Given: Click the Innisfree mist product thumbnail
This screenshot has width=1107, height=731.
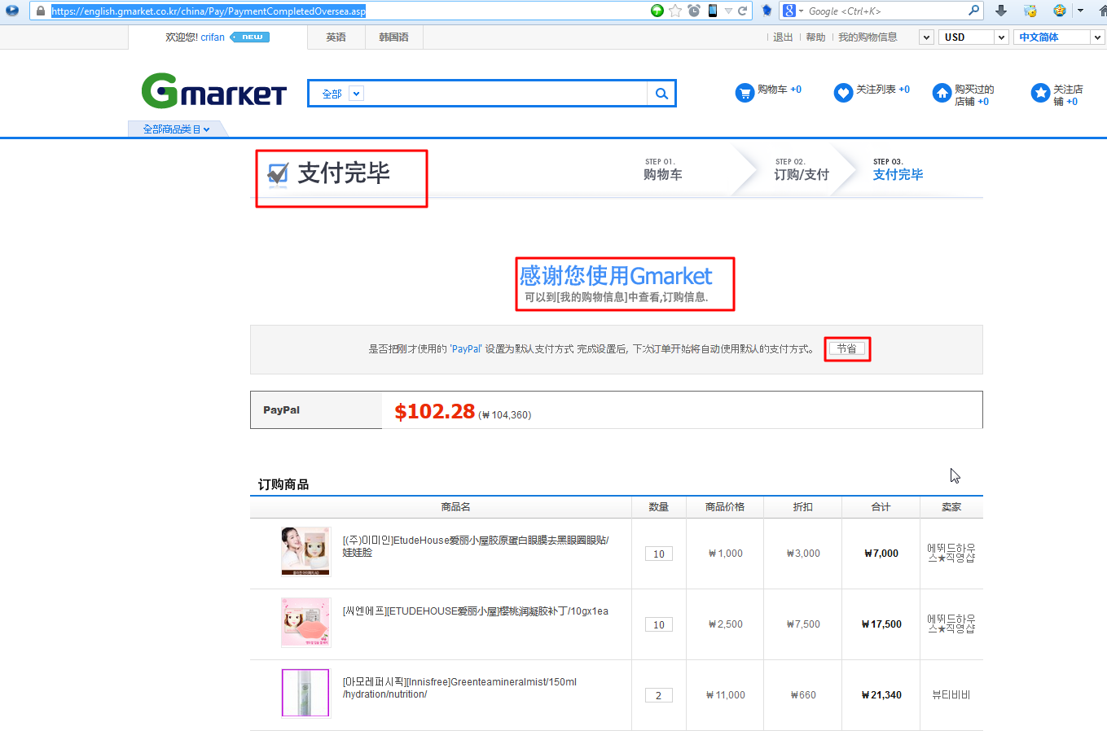Looking at the screenshot, I should click(x=305, y=693).
